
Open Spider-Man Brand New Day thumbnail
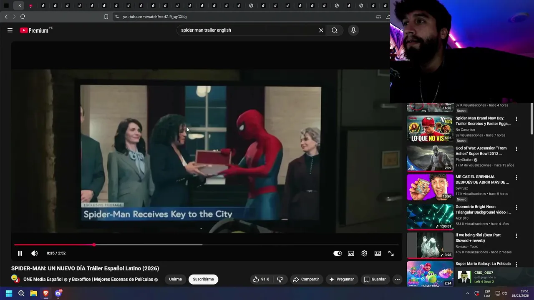tap(430, 128)
